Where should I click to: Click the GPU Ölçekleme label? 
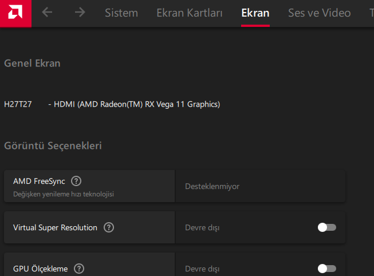[x=40, y=269]
